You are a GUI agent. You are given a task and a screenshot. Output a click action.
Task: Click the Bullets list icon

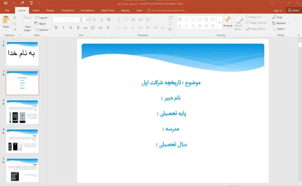(x=119, y=19)
